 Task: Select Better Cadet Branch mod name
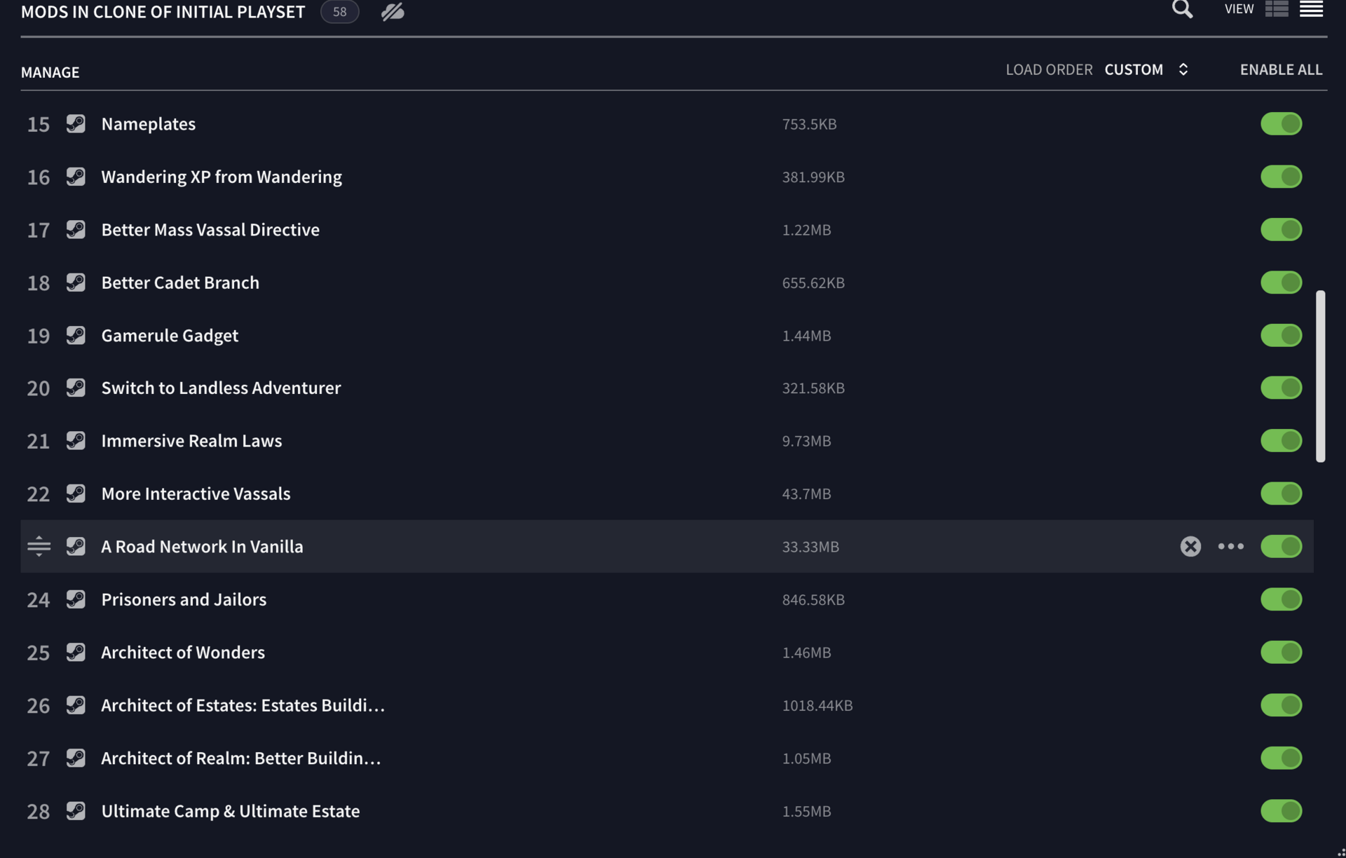pos(180,282)
